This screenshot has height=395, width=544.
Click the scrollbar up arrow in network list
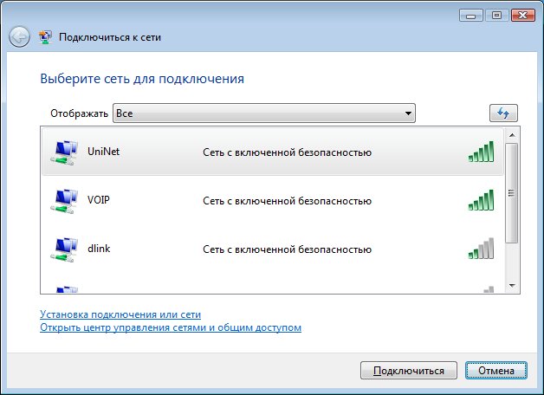511,135
